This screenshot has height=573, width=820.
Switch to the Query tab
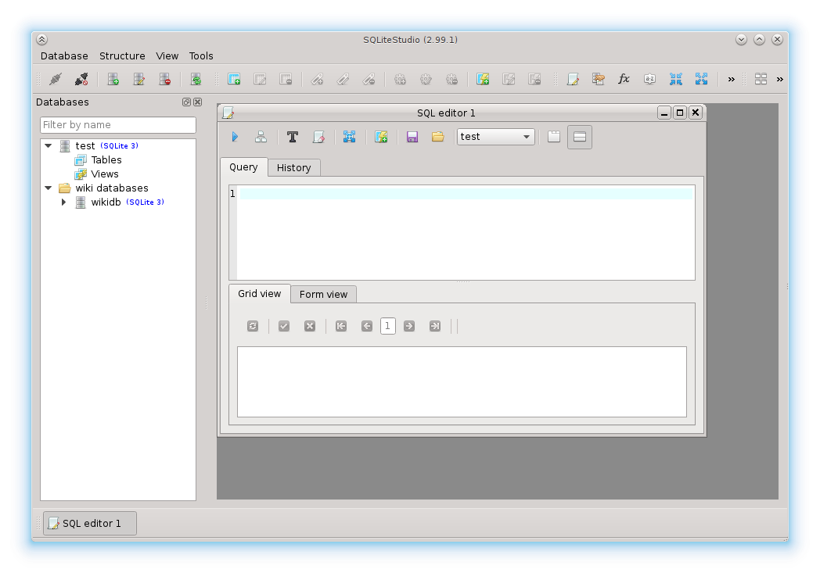pyautogui.click(x=243, y=167)
